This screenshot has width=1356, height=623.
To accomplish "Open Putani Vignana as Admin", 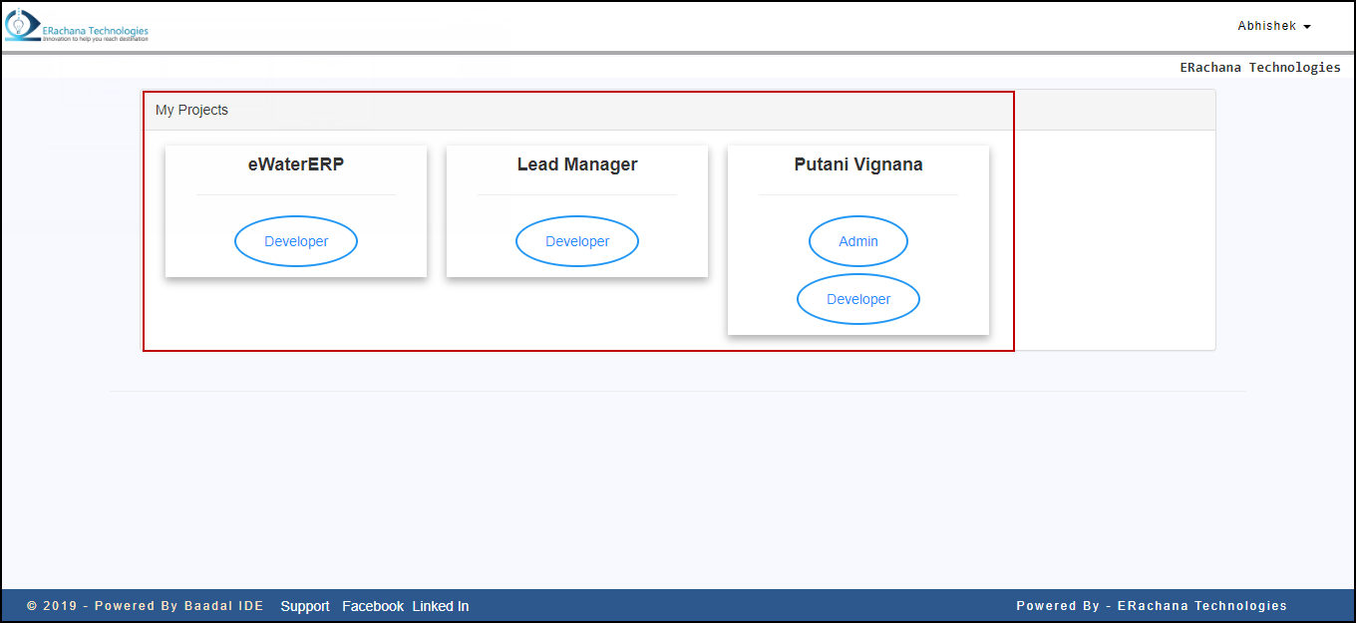I will pos(858,241).
